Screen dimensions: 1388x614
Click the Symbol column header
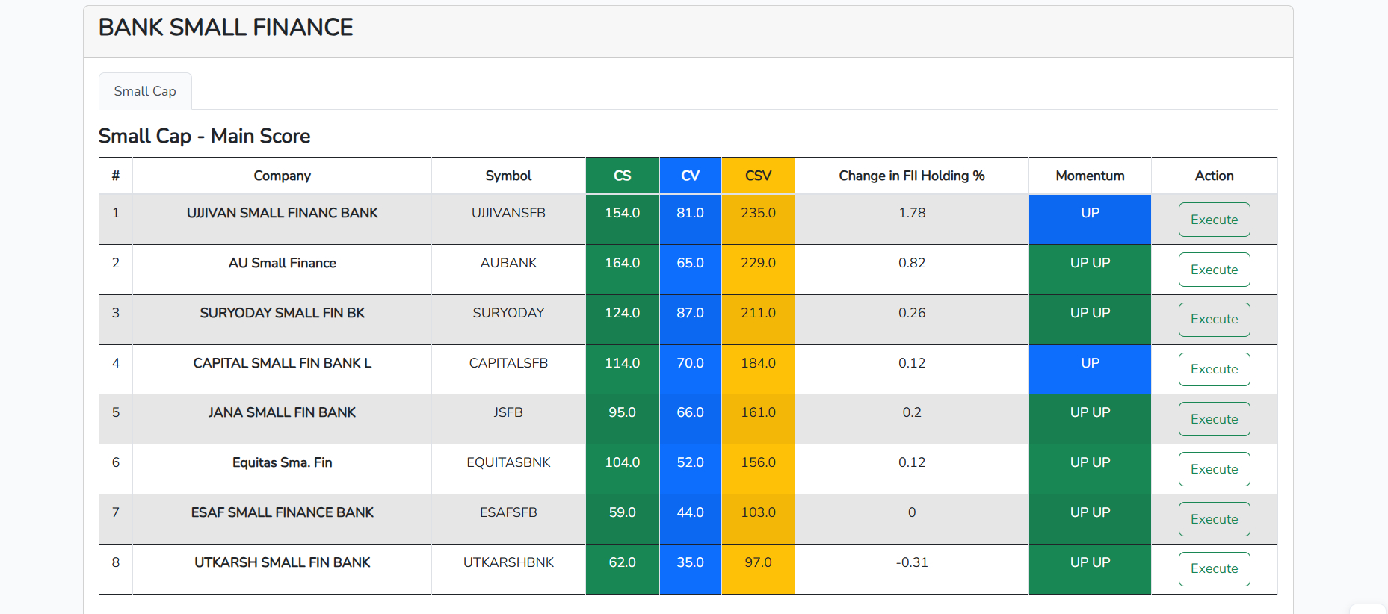508,176
